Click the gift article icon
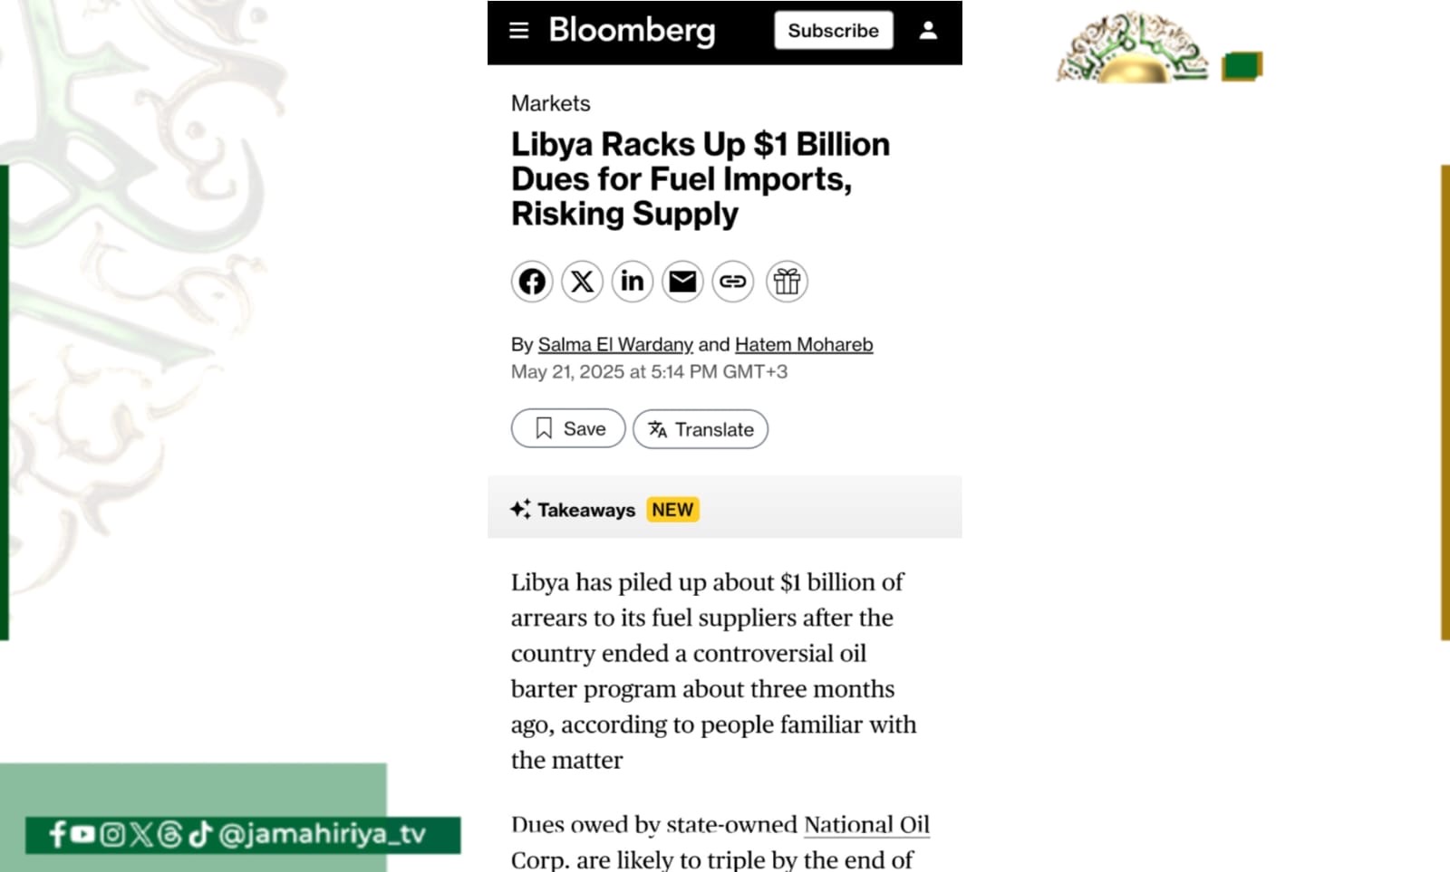This screenshot has width=1450, height=872. coord(787,282)
